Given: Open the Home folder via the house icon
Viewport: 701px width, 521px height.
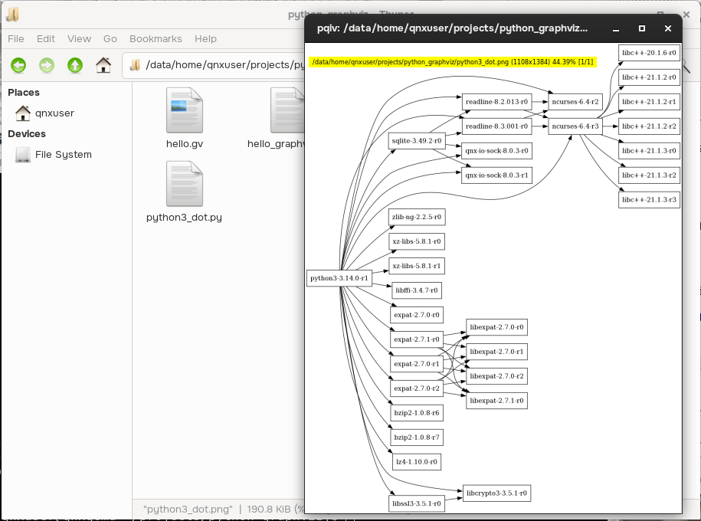Looking at the screenshot, I should (x=103, y=66).
